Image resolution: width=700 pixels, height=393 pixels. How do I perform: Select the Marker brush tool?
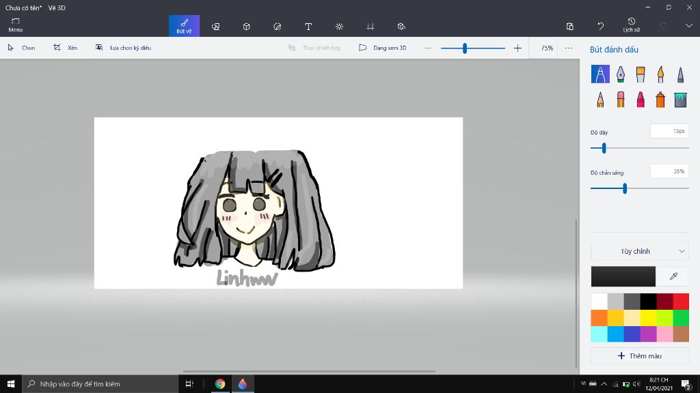tap(600, 74)
